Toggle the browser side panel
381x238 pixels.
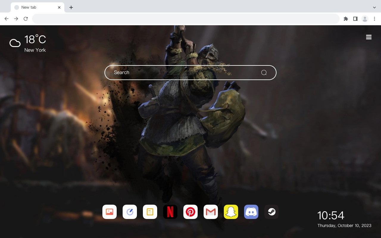click(355, 19)
